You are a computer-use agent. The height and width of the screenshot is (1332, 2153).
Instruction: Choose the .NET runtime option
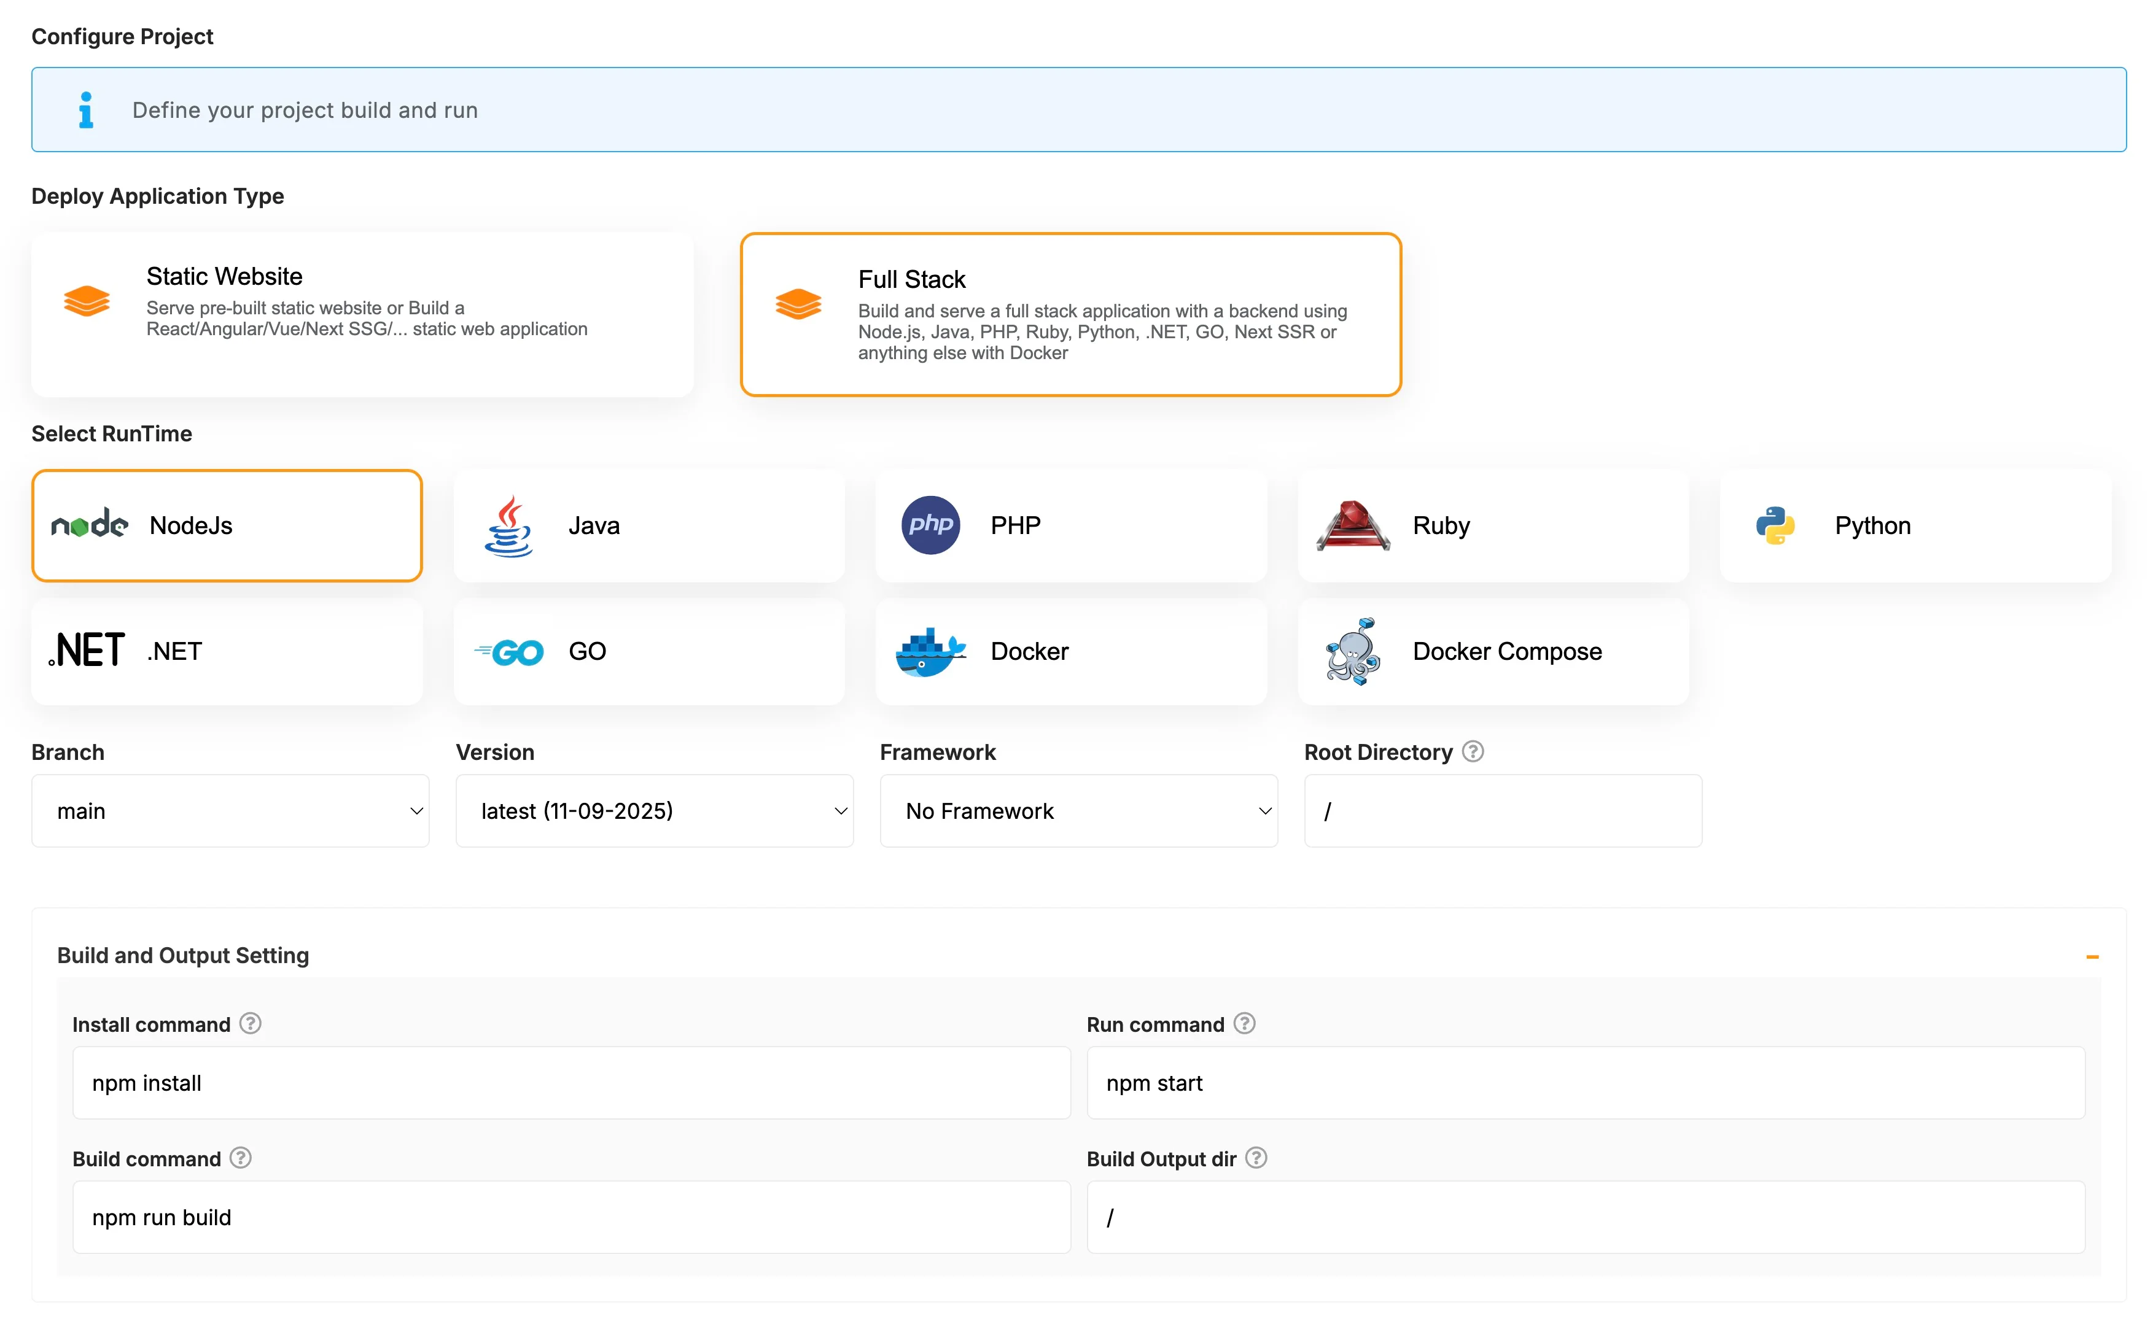227,652
